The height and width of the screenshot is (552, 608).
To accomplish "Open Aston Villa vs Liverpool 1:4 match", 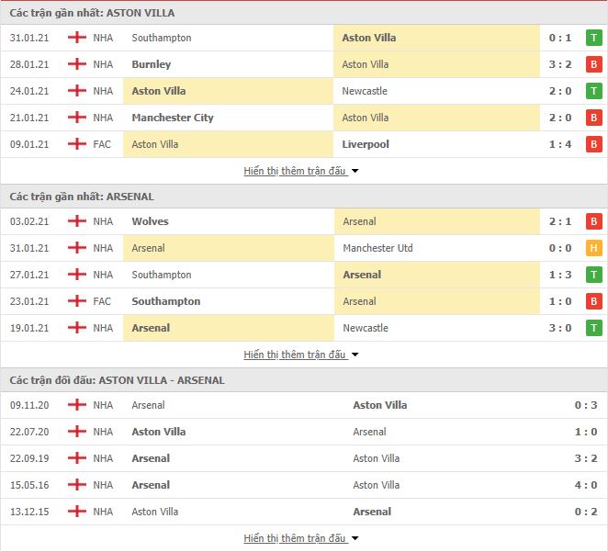I will 304,144.
